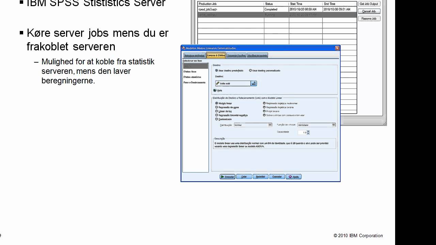The width and height of the screenshot is (436, 245).
Task: Select 'Efeitos aleatórios' in the item list
Action: pos(192,77)
